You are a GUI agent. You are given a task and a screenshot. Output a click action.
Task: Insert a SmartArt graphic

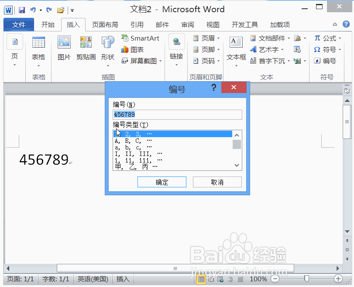click(141, 38)
